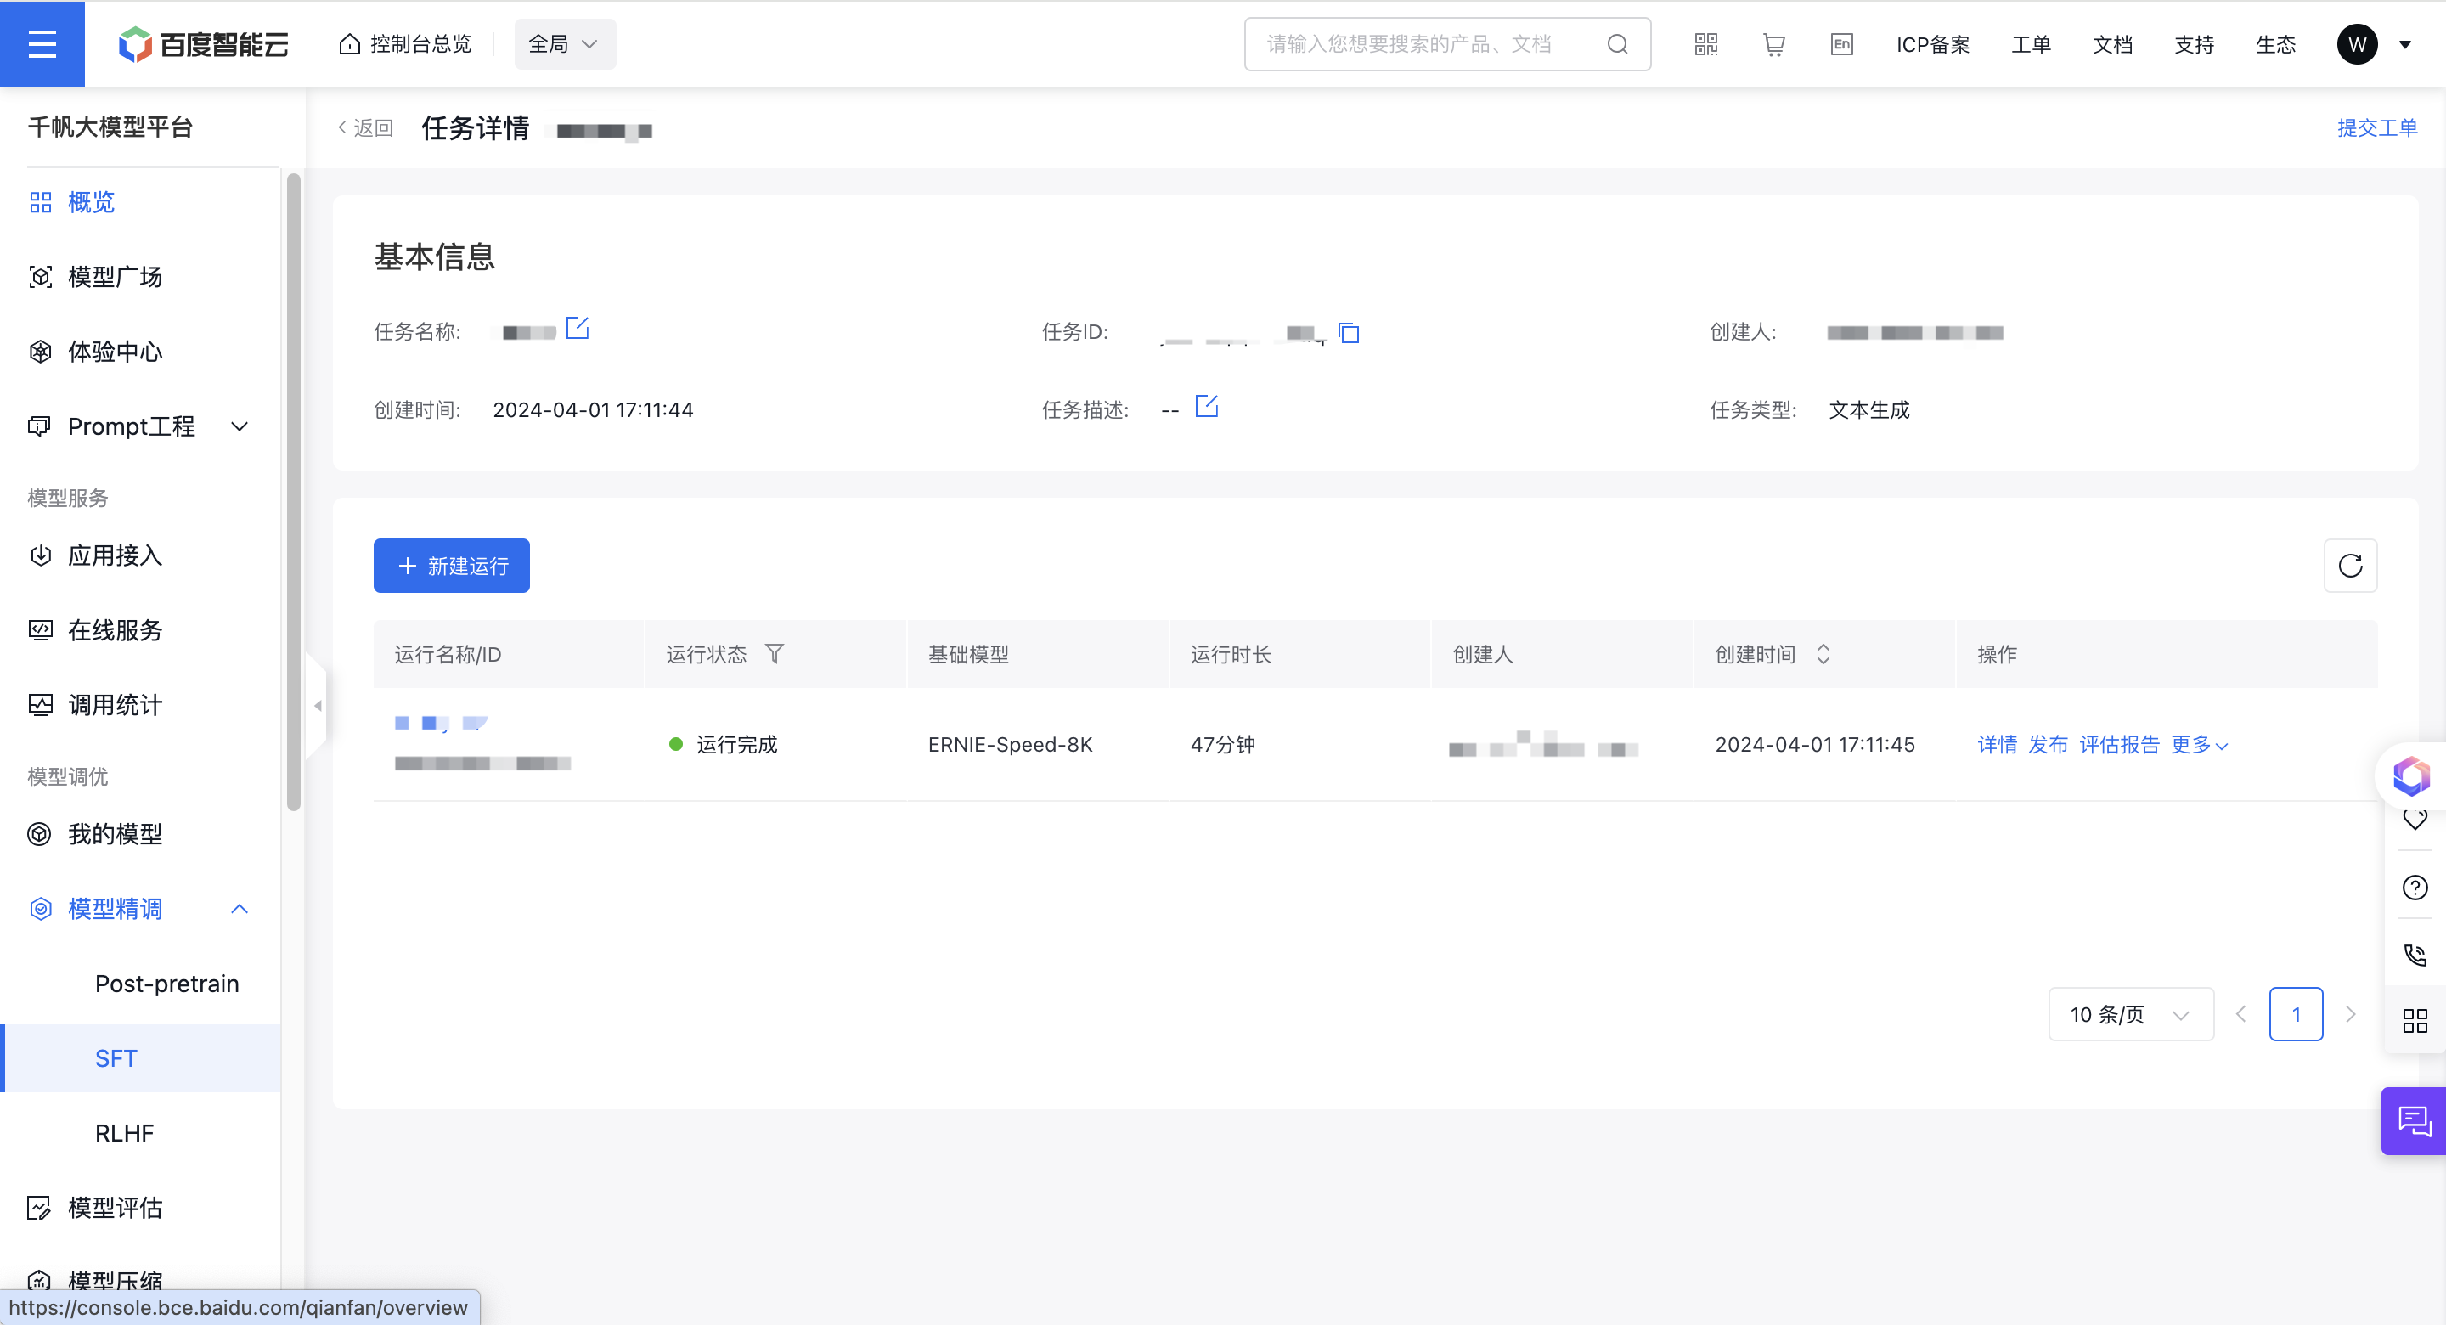The image size is (2446, 1325).
Task: Expand the 全局 region dropdown
Action: pyautogui.click(x=564, y=43)
